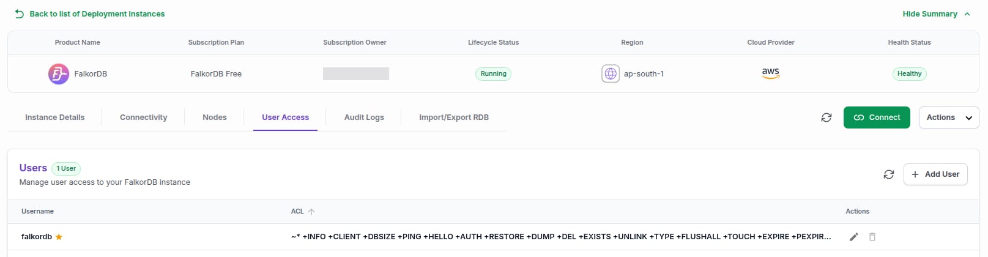Open the Nodes tab
Image resolution: width=988 pixels, height=257 pixels.
[x=215, y=117]
